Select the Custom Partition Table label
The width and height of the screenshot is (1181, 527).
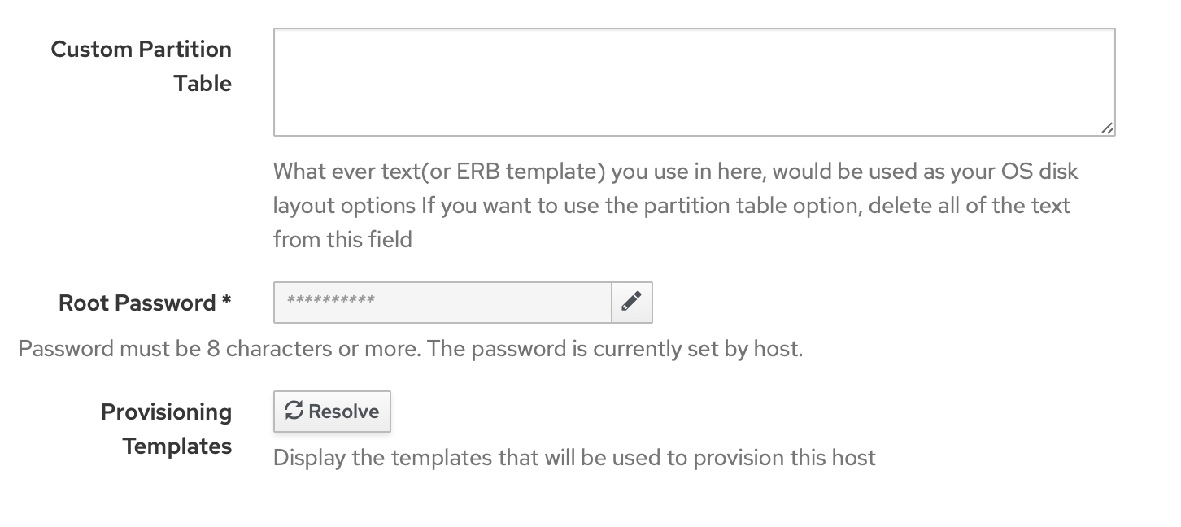tap(141, 66)
